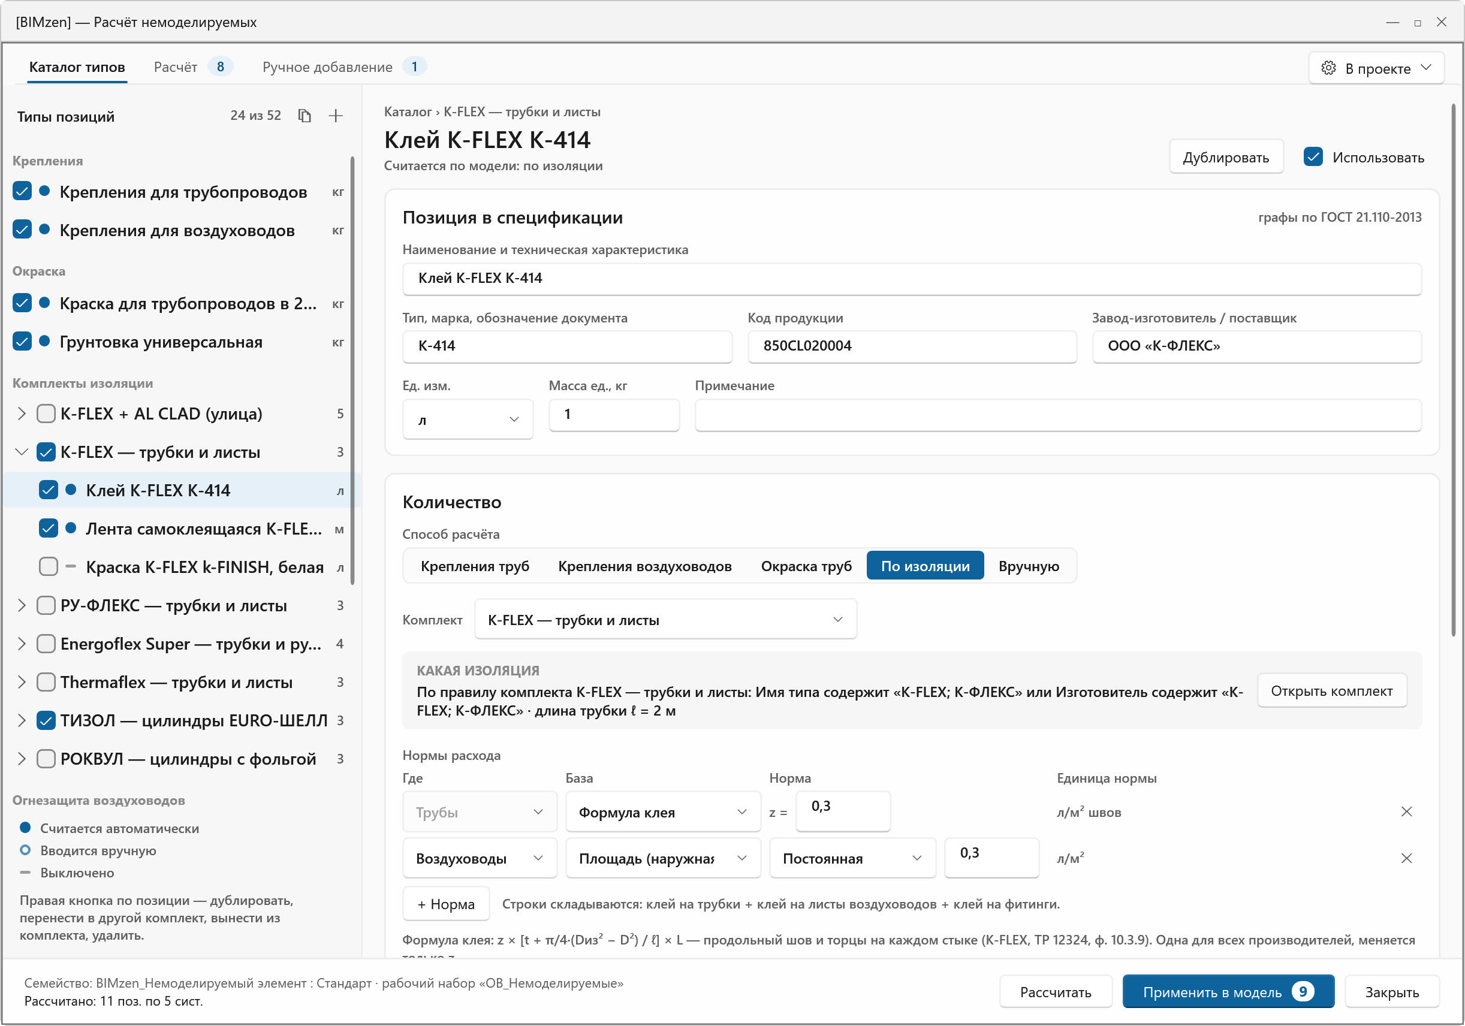
Task: Click blue status dot of Грунтовка универсальная
Action: point(45,342)
